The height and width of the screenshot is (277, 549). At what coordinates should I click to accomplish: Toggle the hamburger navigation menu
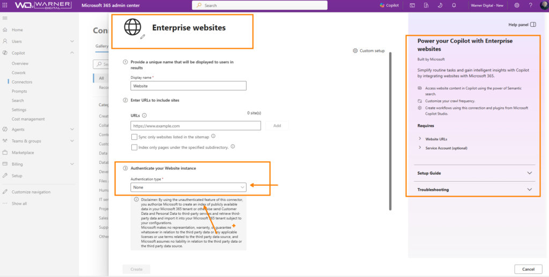coord(5,18)
